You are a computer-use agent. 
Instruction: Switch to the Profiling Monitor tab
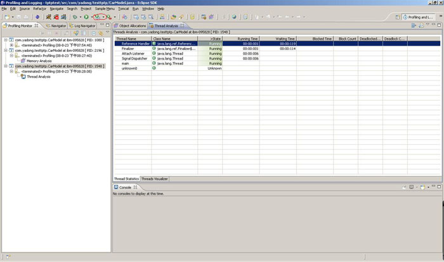coord(20,26)
